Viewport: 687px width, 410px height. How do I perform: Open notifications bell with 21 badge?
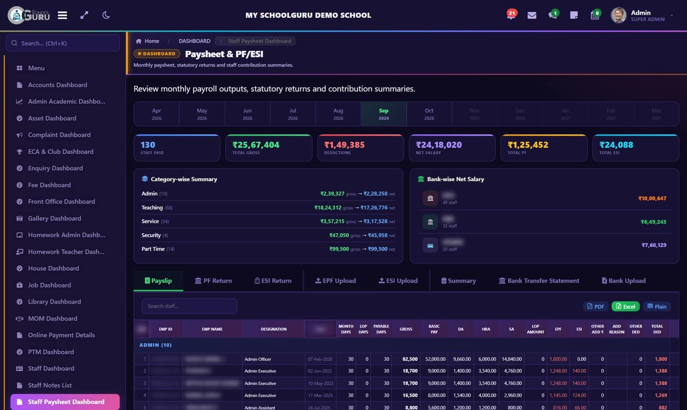(x=511, y=15)
